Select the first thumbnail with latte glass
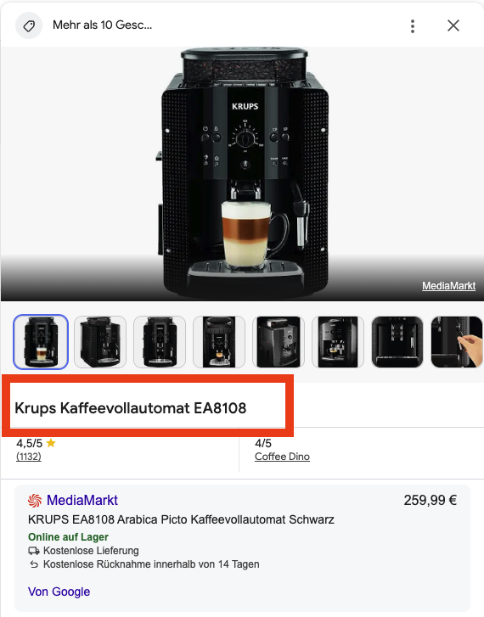Viewport: 484px width, 617px height. [x=41, y=341]
